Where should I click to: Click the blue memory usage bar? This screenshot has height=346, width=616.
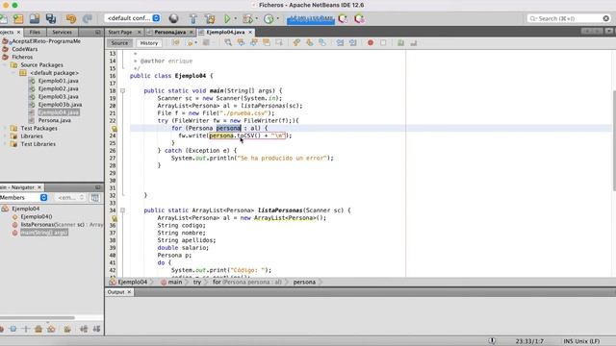pyautogui.click(x=310, y=19)
